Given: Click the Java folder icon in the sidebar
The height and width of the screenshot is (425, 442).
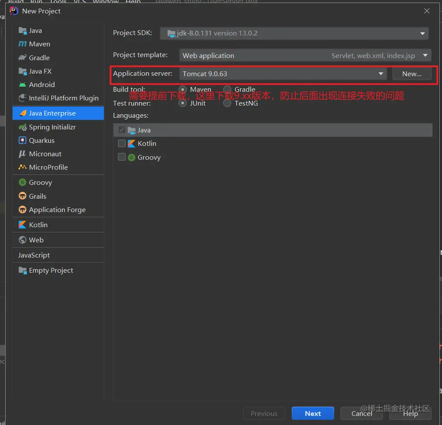Looking at the screenshot, I should coord(22,30).
